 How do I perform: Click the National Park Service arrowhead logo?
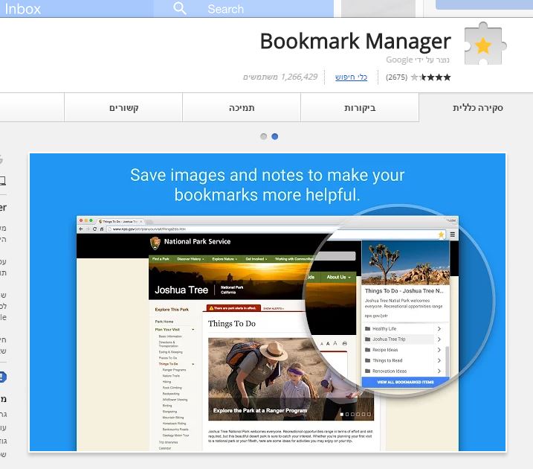(155, 243)
